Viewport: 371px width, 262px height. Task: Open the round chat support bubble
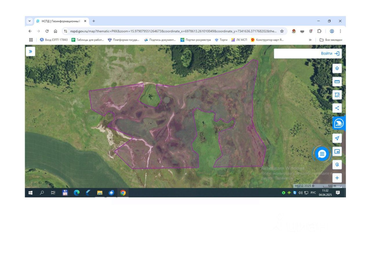click(322, 154)
